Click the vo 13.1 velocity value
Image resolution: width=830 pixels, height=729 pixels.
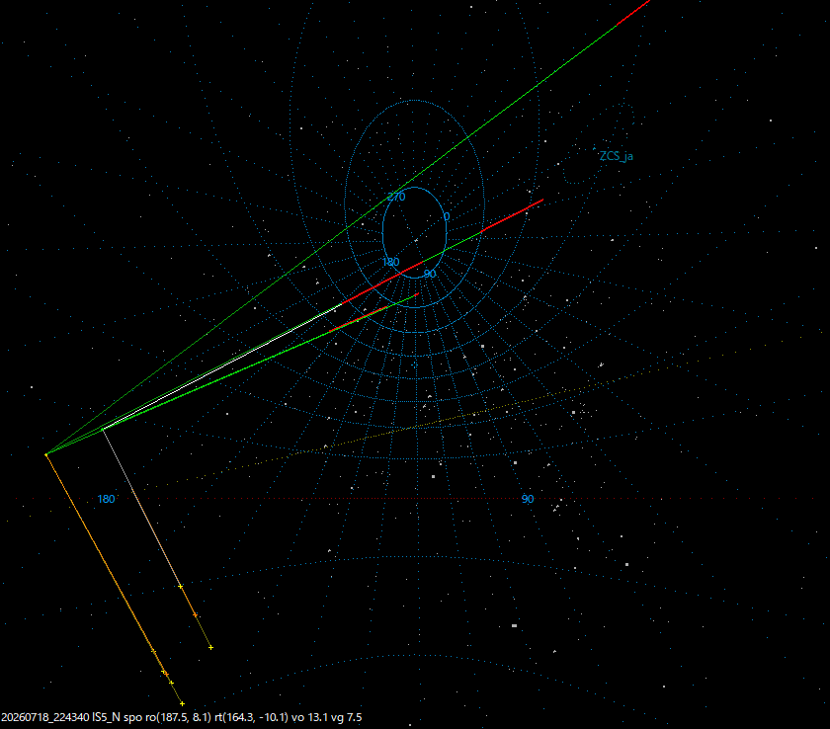tap(309, 717)
